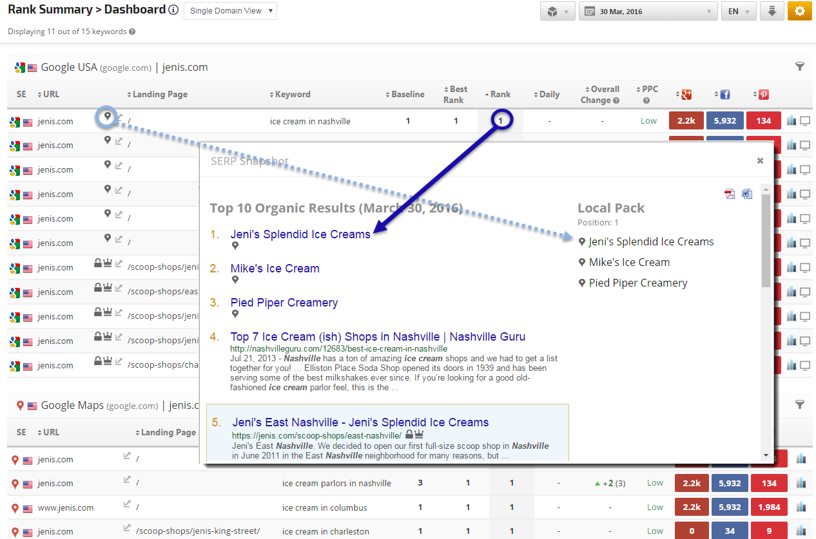Open the orange settings gear
Image resolution: width=816 pixels, height=539 pixels.
(800, 12)
